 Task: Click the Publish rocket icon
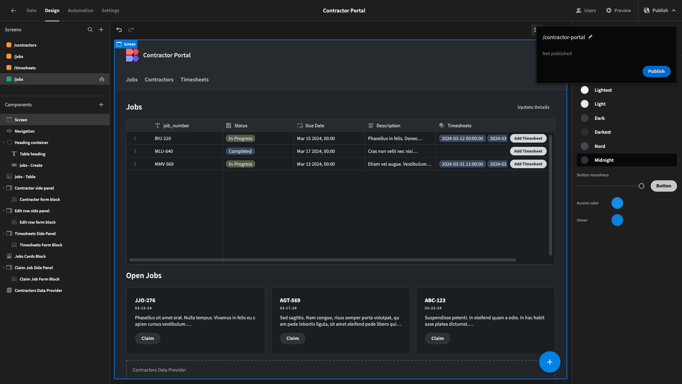point(647,11)
